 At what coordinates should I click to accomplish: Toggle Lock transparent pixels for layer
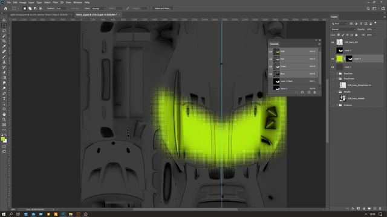pos(339,35)
